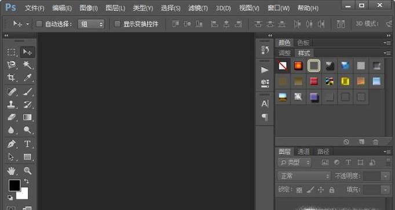395x210 pixels.
Task: Select the Eraser tool
Action: click(x=12, y=117)
